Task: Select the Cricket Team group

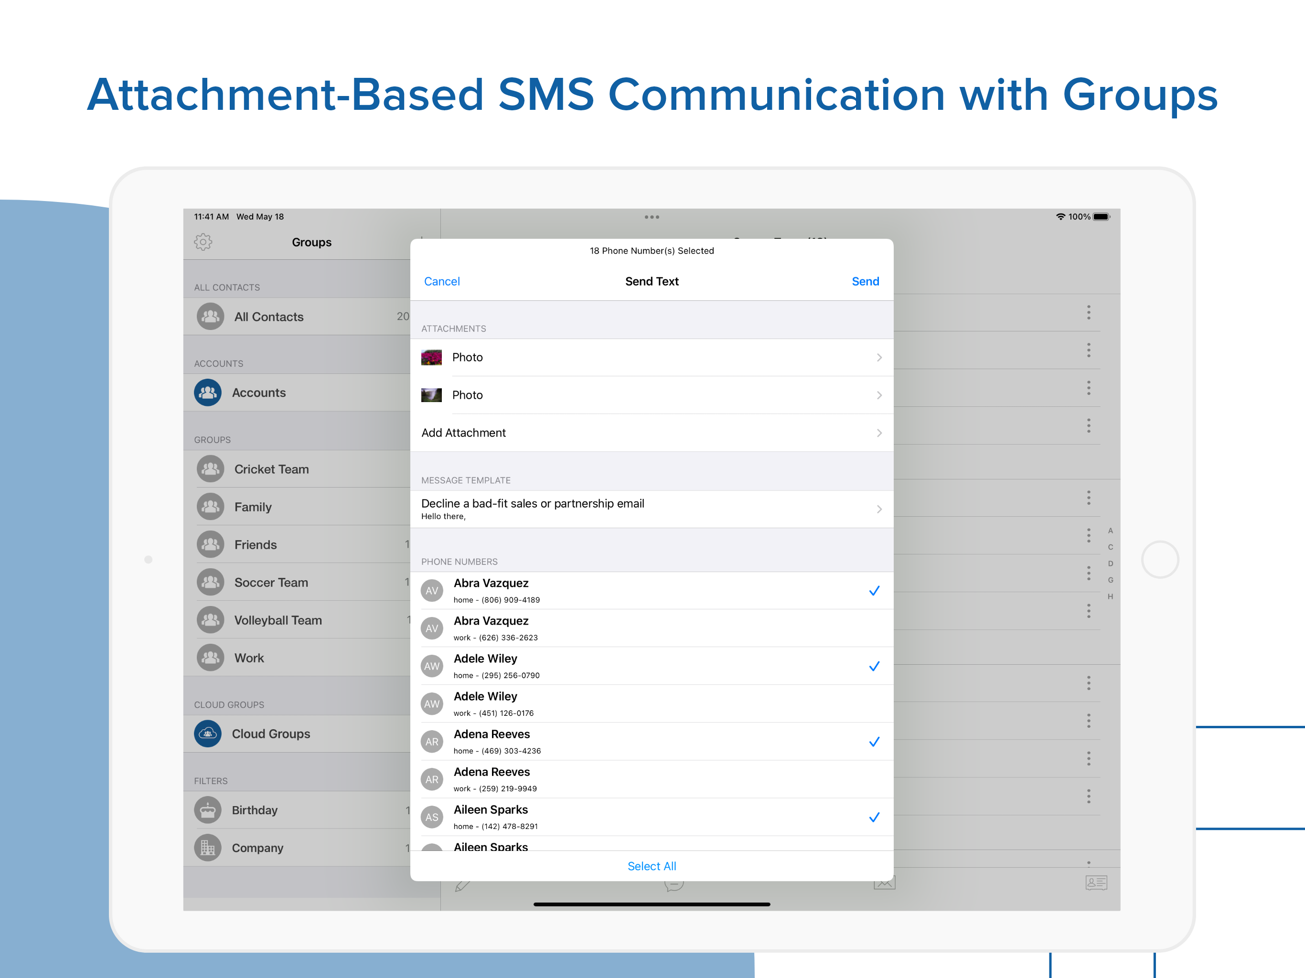Action: click(x=271, y=469)
